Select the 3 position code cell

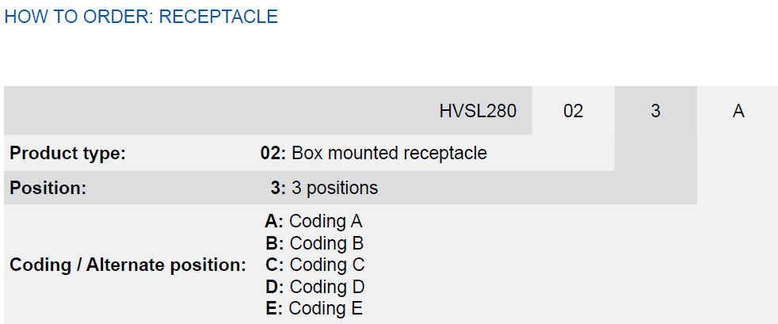[x=655, y=111]
